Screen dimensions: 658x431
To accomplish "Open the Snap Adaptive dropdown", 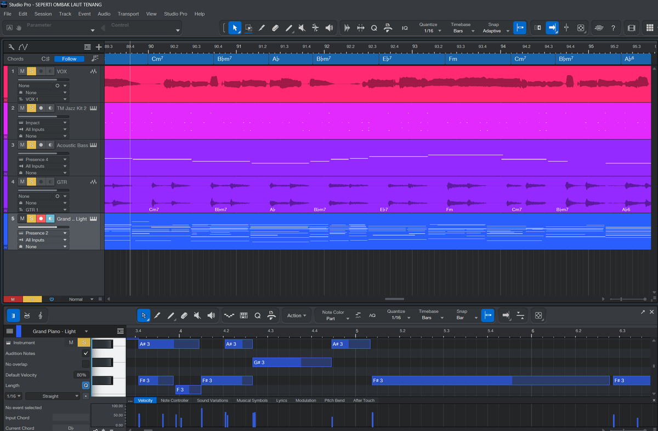I will (496, 31).
